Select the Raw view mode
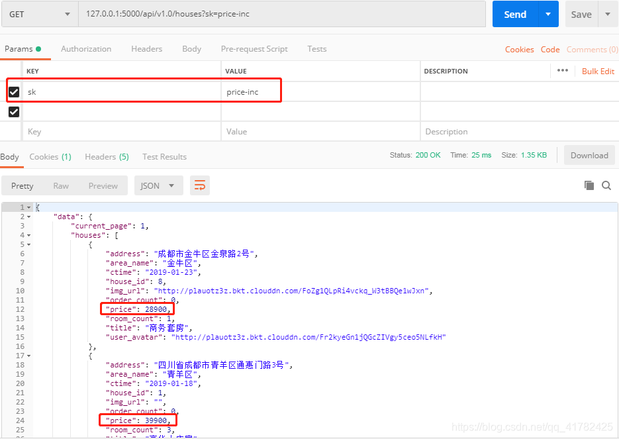The image size is (619, 439). coord(61,185)
